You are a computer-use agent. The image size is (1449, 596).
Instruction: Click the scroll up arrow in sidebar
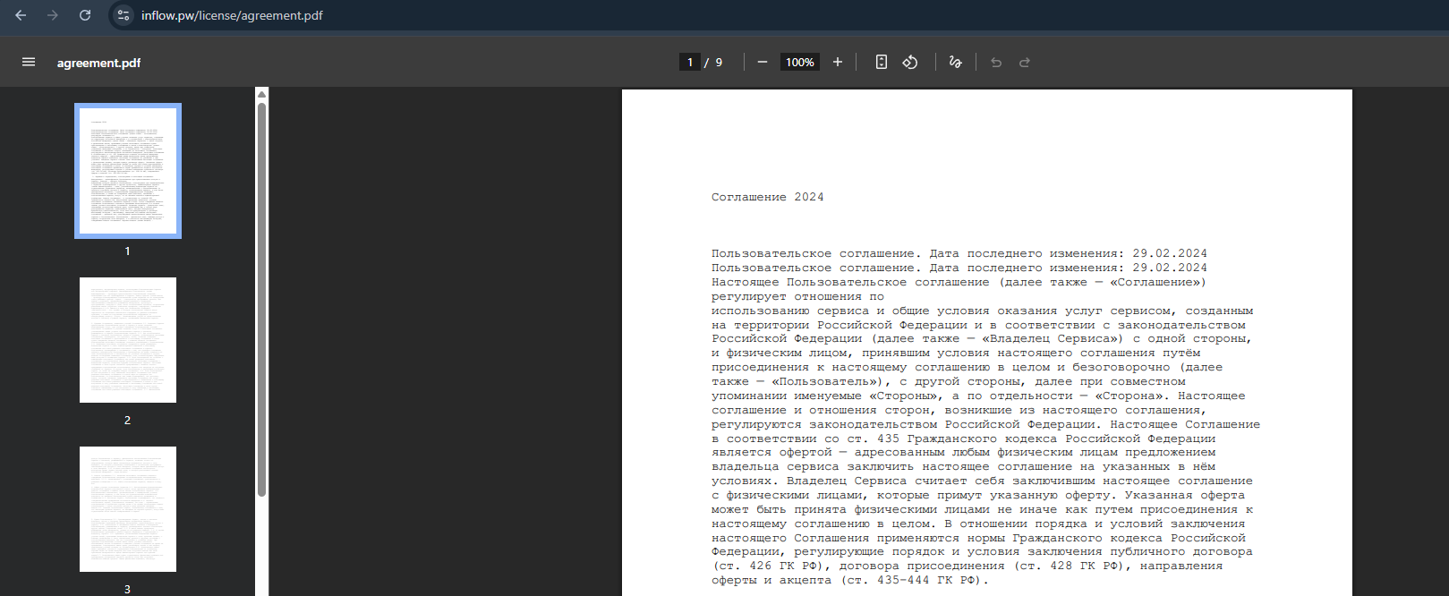pyautogui.click(x=261, y=94)
